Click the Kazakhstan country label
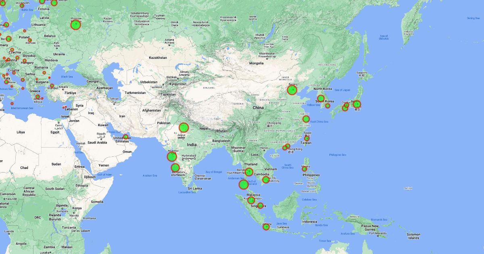Viewport: 484px width, 254px height. 158,58
